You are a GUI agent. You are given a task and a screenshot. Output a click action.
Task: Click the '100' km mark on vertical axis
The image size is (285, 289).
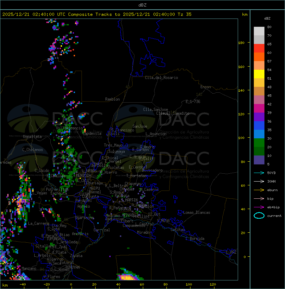[241, 138]
